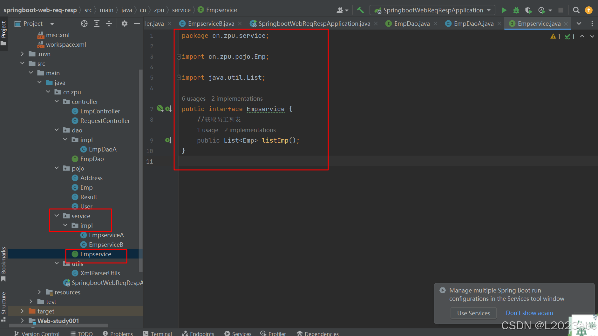This screenshot has width=598, height=336.
Task: Close the EmpDao.java tab
Action: [435, 24]
